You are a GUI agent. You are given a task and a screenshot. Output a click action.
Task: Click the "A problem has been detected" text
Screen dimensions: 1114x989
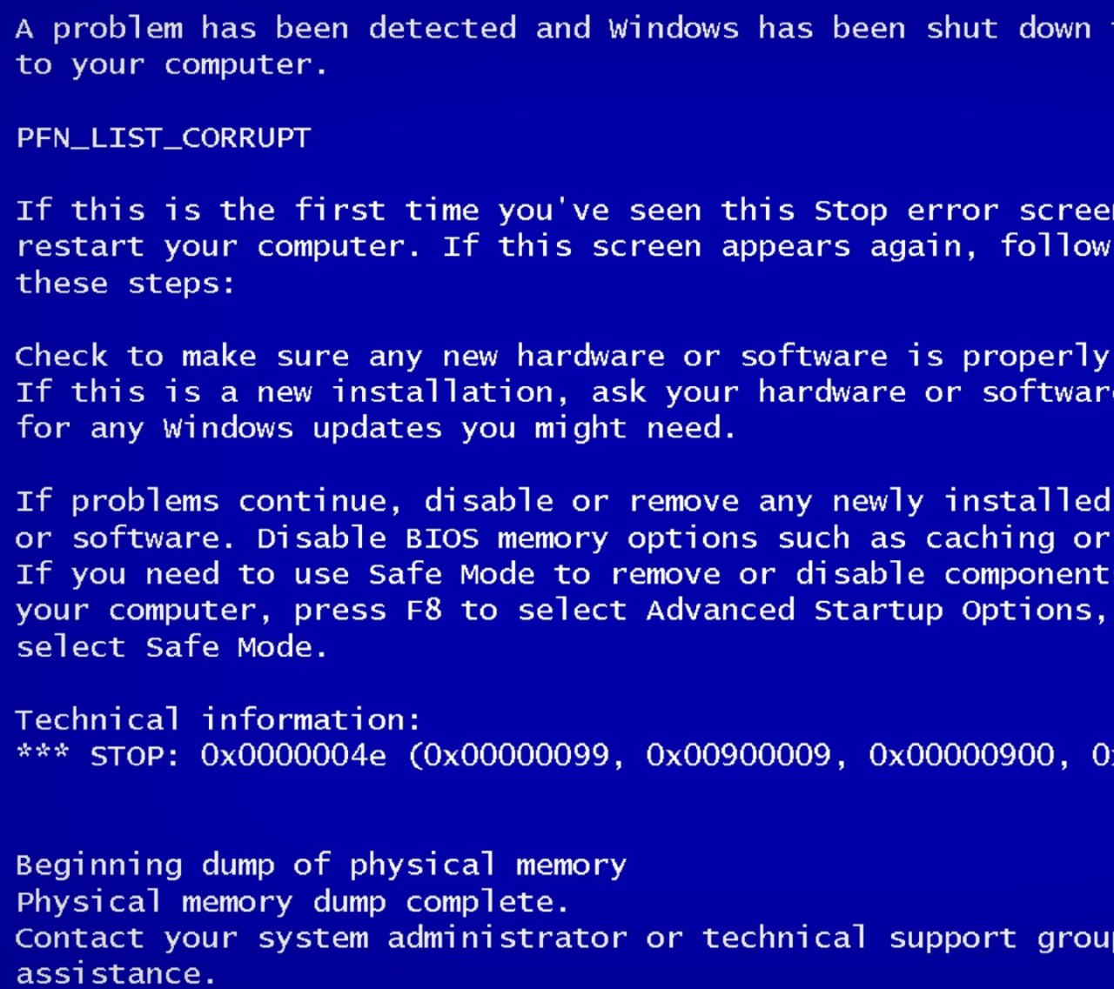tap(265, 28)
